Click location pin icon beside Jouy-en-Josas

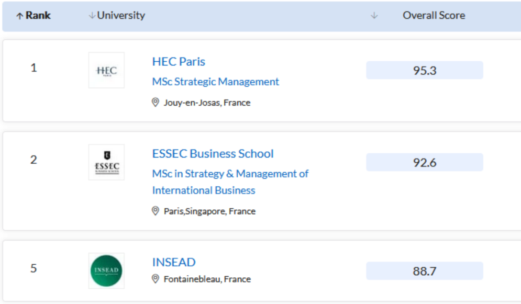(x=156, y=103)
